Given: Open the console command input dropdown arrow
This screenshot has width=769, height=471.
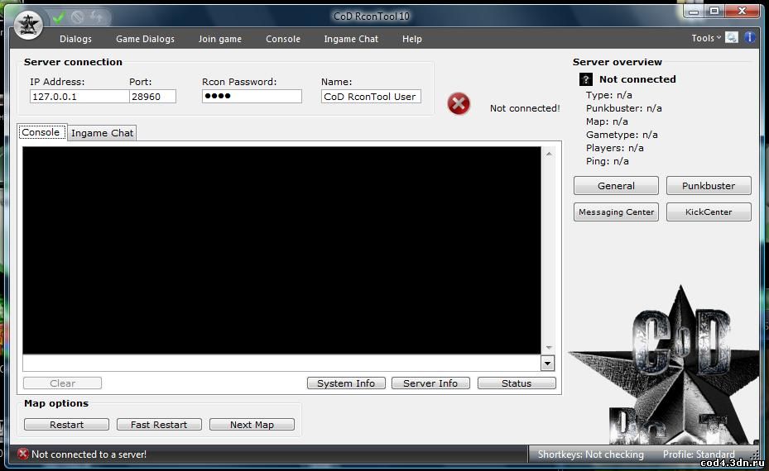Looking at the screenshot, I should (x=547, y=364).
